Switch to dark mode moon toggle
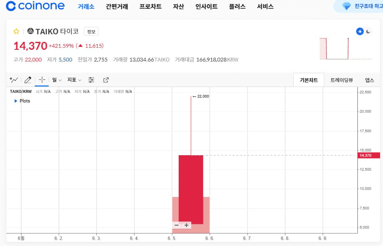 click(x=368, y=31)
